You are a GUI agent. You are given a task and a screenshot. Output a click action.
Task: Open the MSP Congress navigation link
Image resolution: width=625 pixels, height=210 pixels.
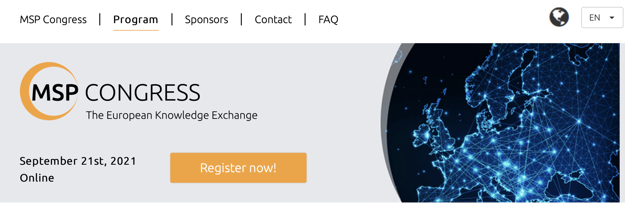coord(53,19)
